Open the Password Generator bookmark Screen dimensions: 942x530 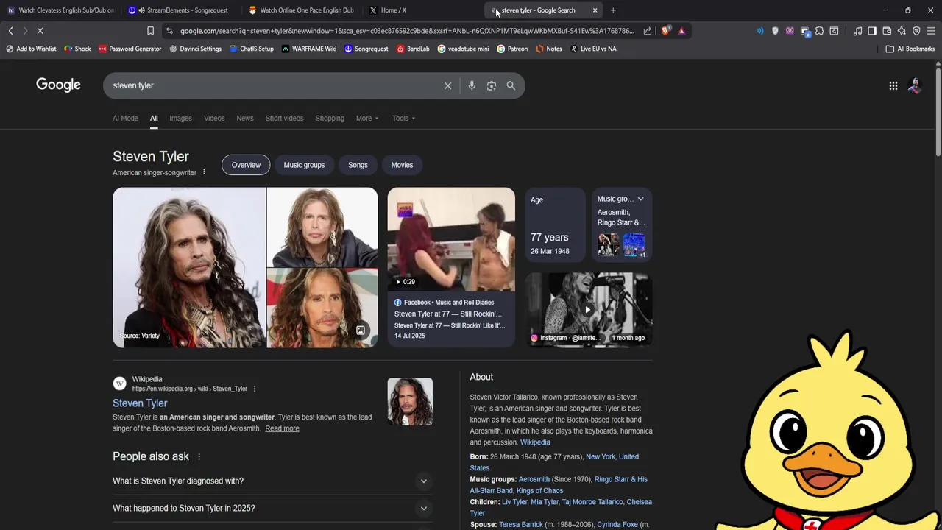pyautogui.click(x=129, y=49)
